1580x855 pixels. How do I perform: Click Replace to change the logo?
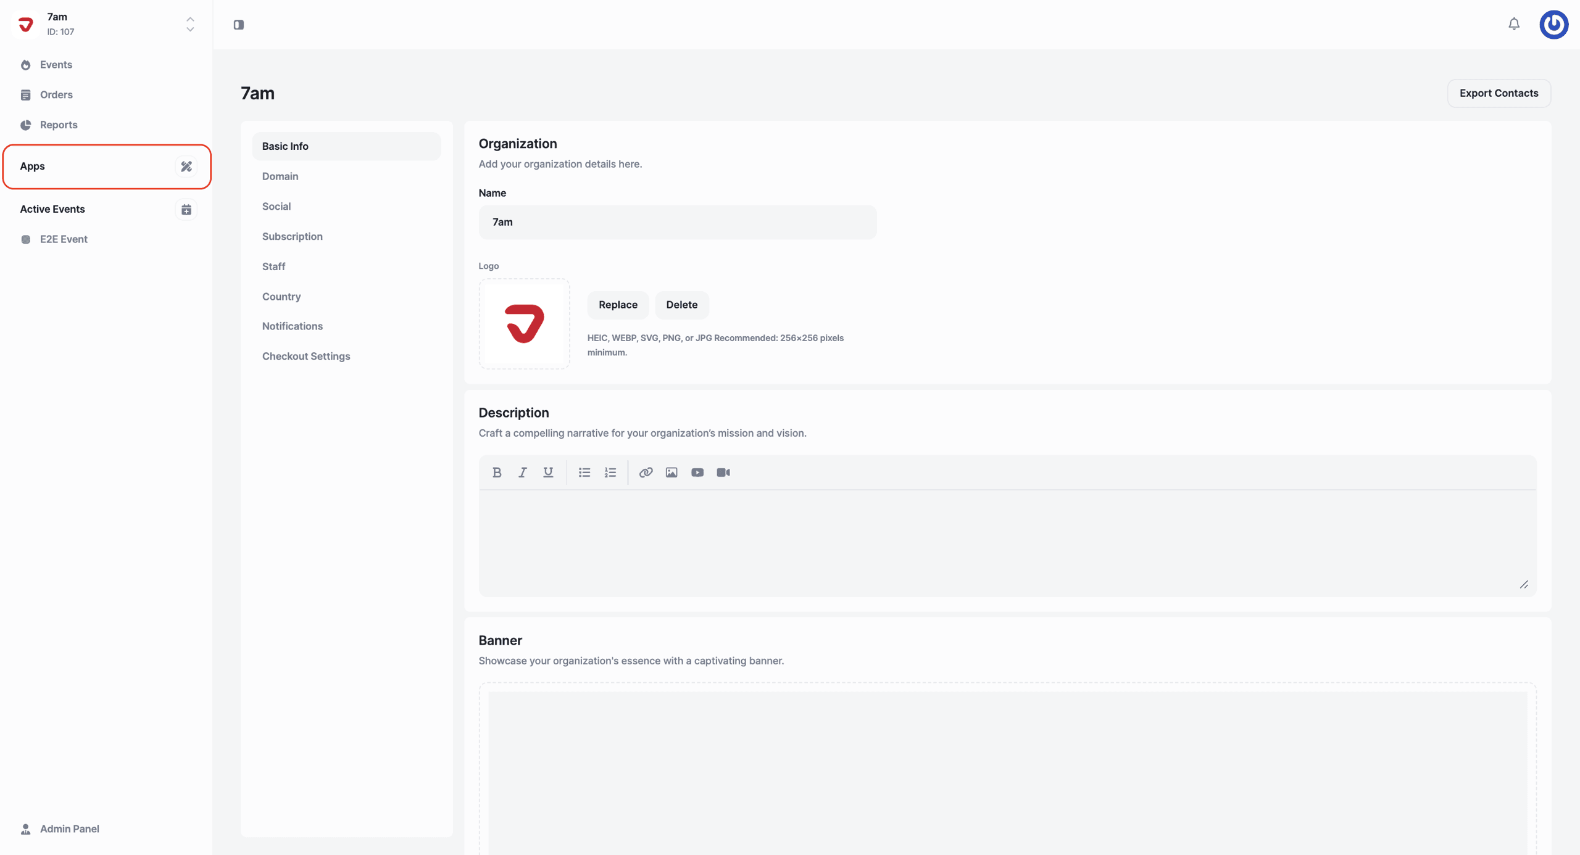618,305
